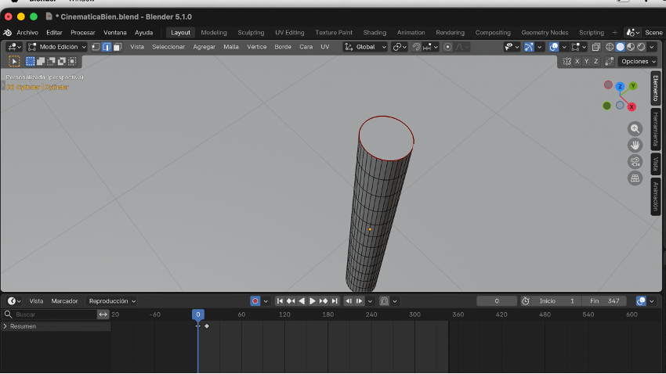Toggle proportional editing
Image resolution: width=666 pixels, height=374 pixels.
pos(447,47)
